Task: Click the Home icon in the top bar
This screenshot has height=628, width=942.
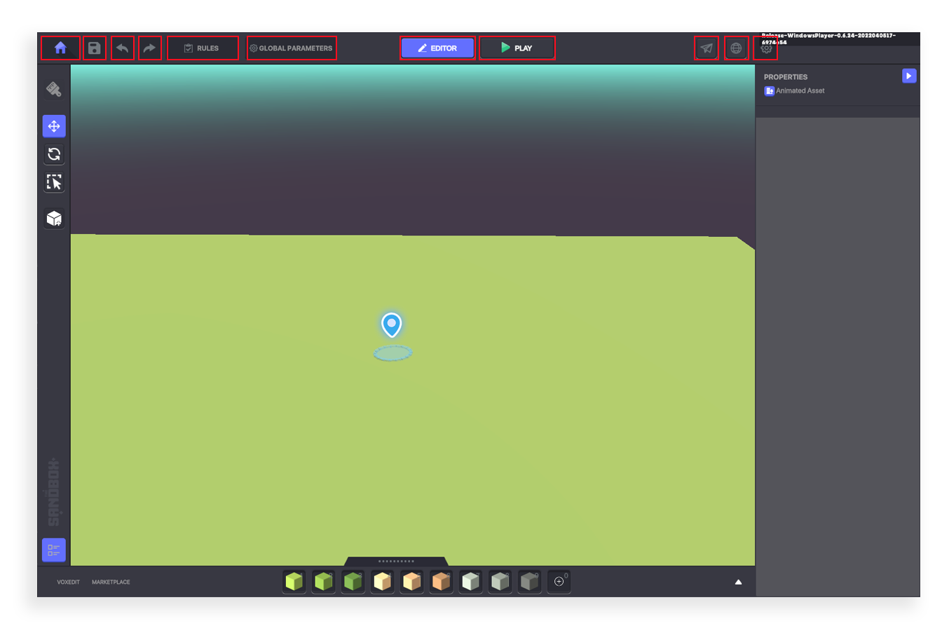Action: coord(60,48)
